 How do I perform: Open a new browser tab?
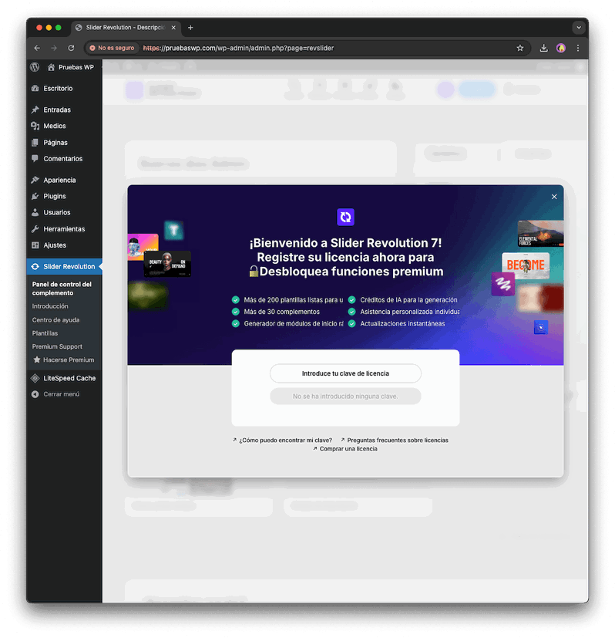(x=190, y=28)
